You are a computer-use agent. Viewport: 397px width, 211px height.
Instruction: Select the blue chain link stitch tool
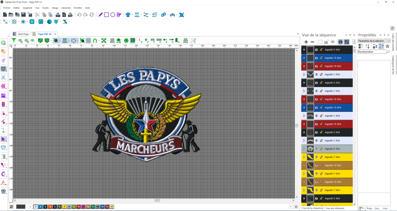click(x=164, y=15)
